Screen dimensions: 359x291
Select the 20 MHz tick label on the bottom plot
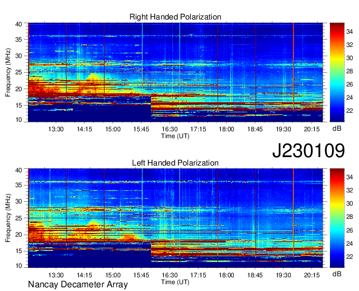(19, 235)
